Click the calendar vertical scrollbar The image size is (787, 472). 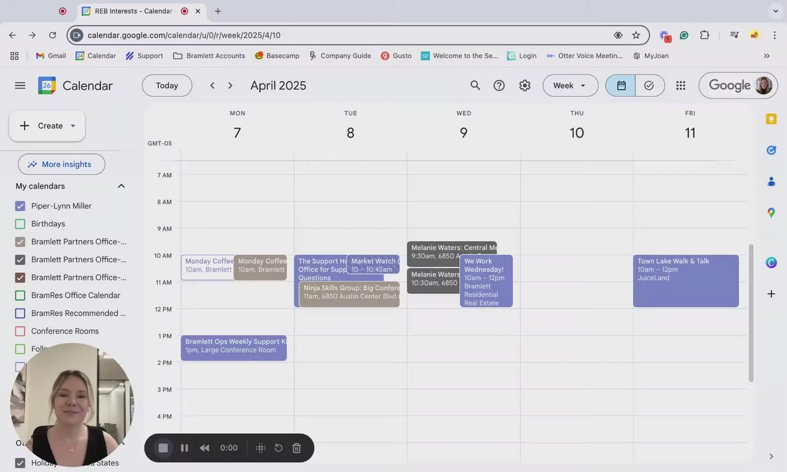click(750, 312)
